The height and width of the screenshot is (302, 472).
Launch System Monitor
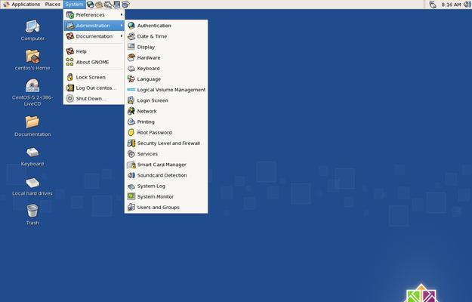point(166,196)
